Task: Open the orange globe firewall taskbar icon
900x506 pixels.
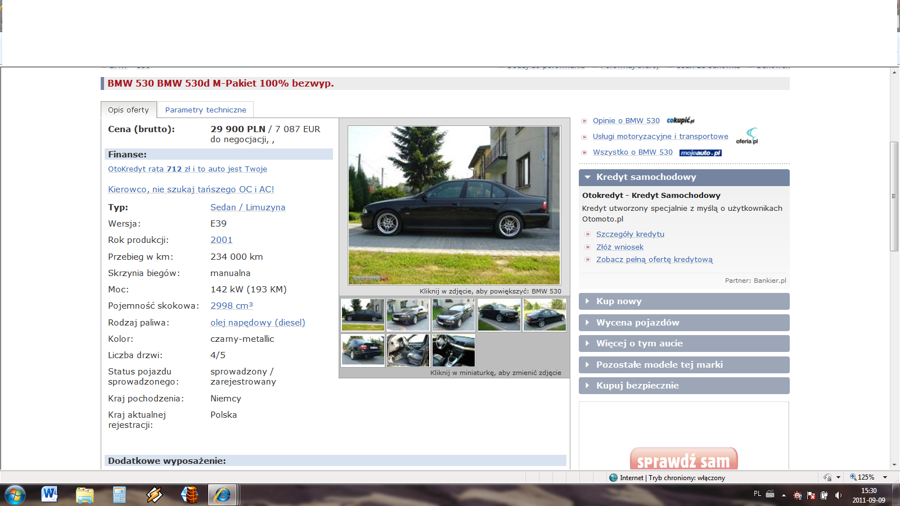Action: 190,495
